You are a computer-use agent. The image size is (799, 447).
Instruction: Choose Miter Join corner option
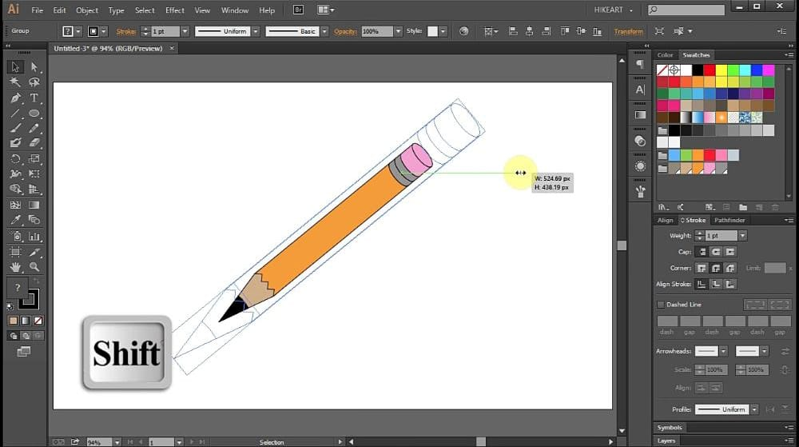point(702,268)
